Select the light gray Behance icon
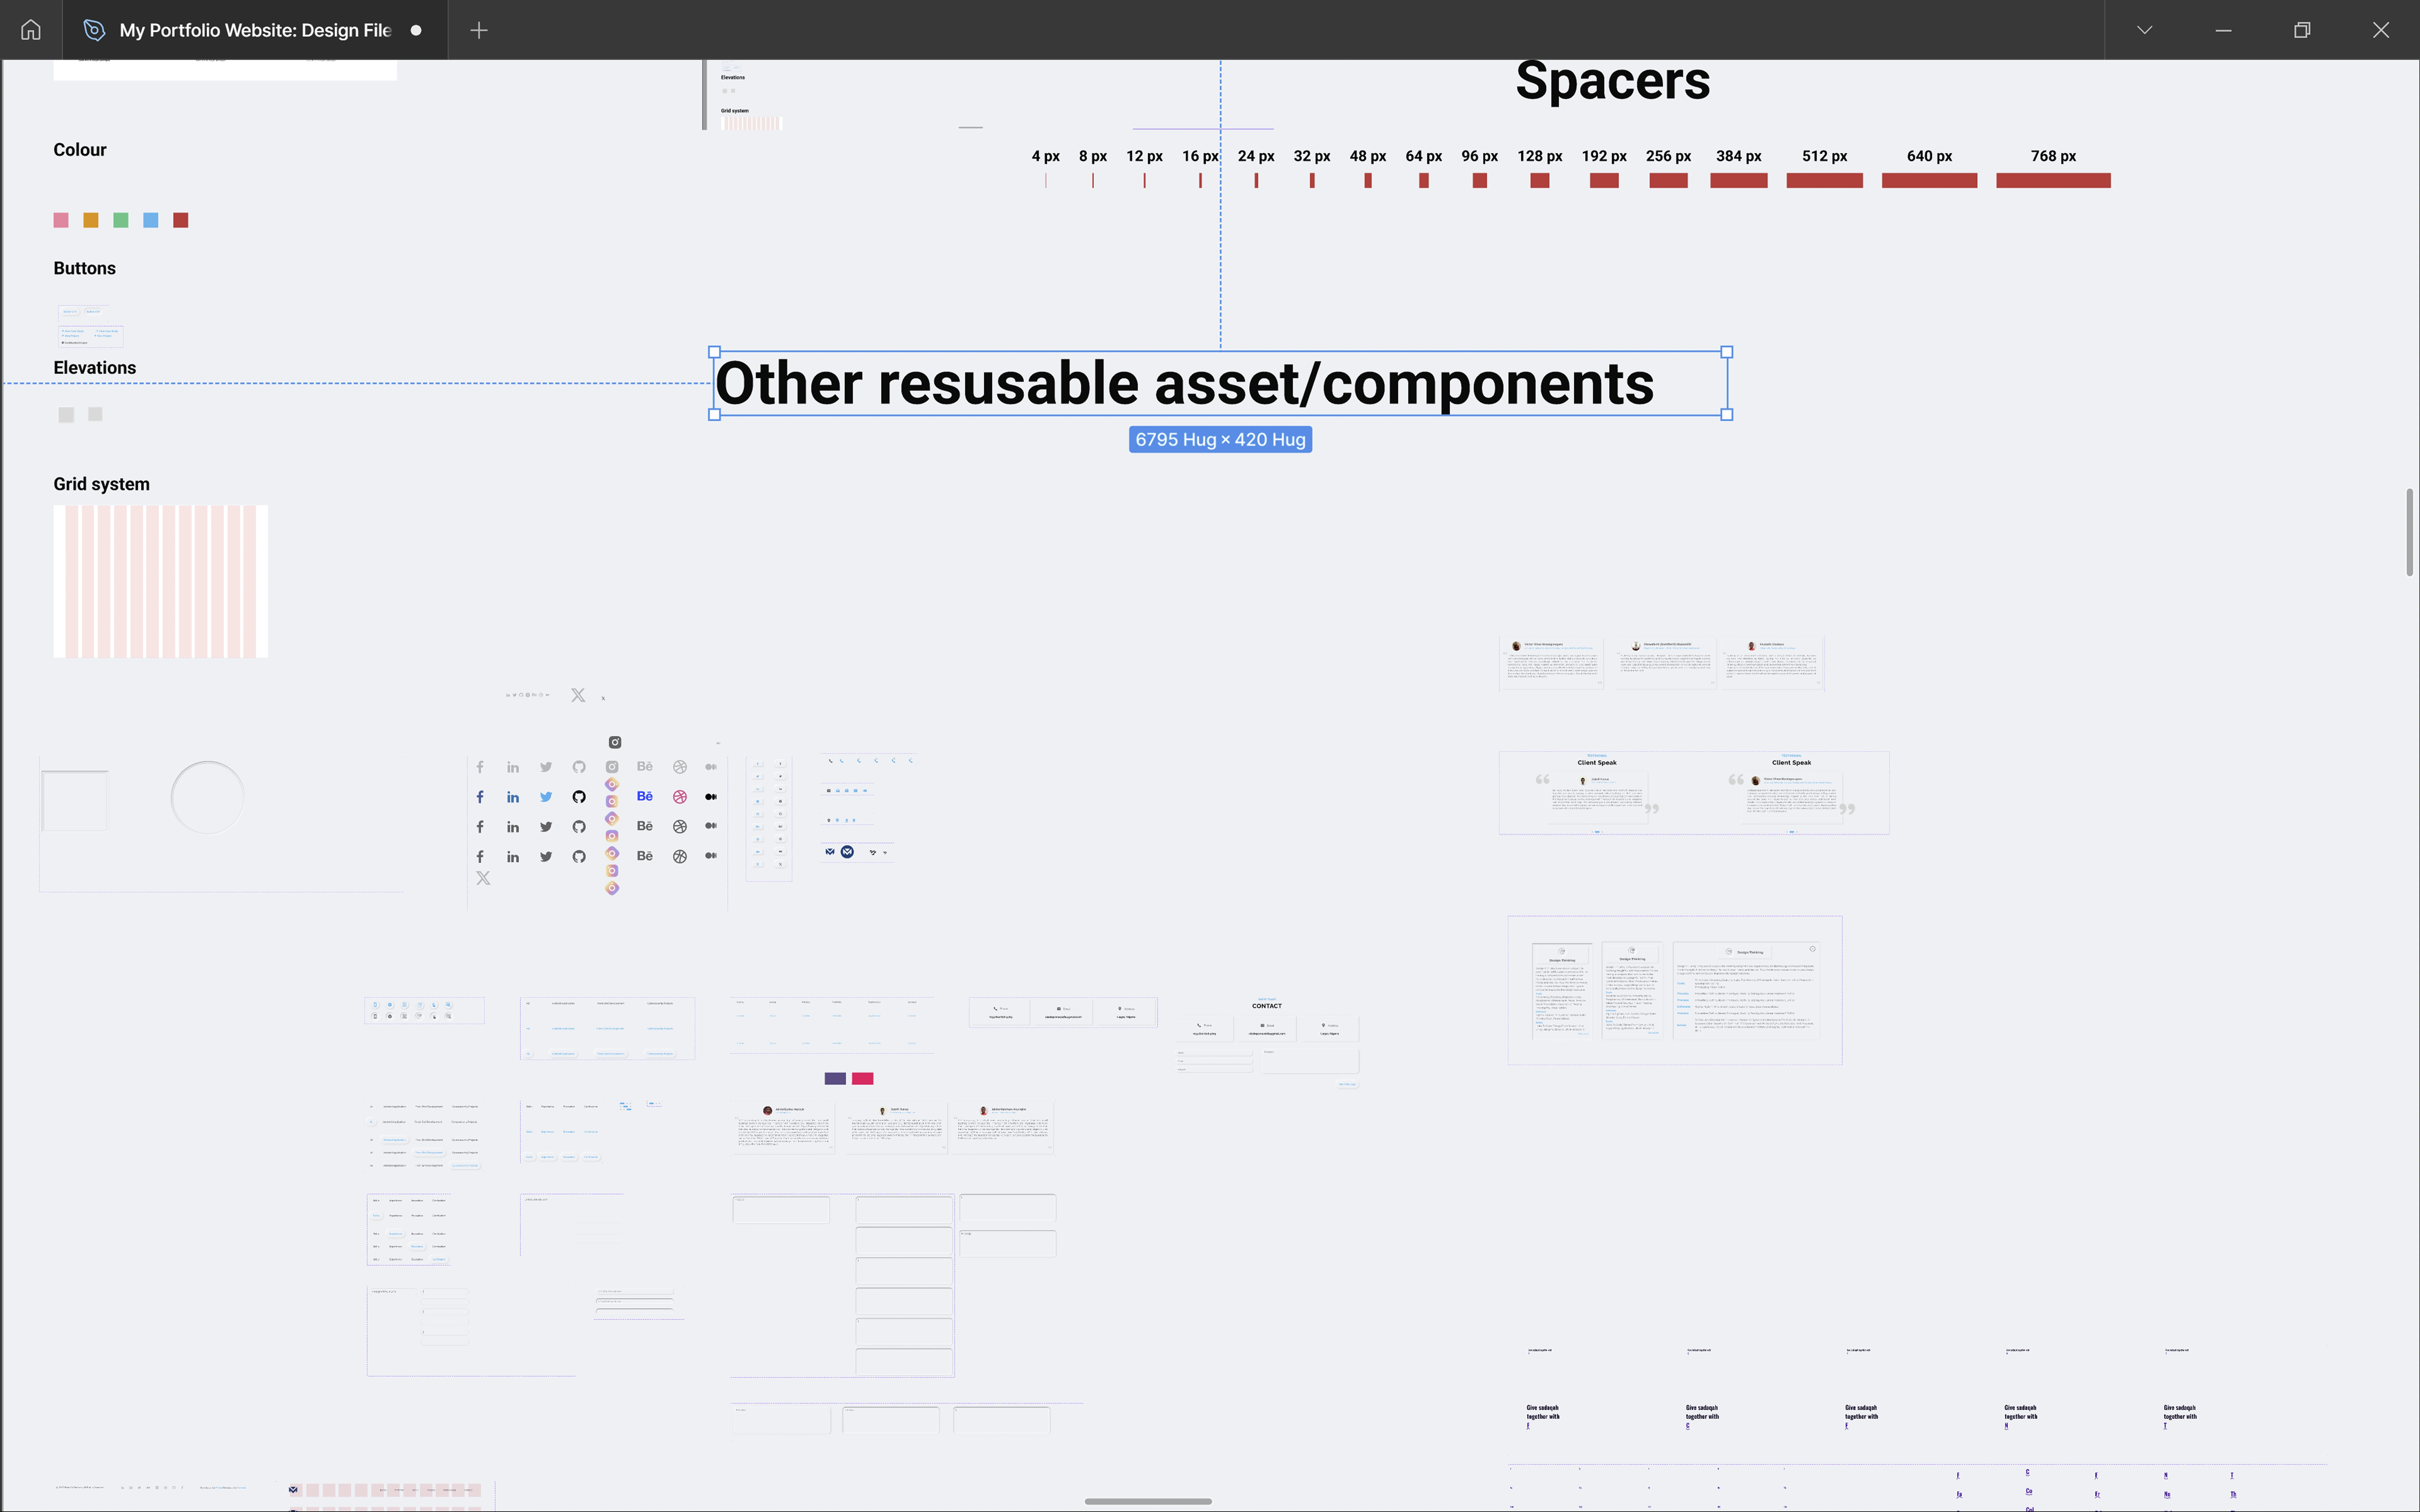 (x=645, y=766)
